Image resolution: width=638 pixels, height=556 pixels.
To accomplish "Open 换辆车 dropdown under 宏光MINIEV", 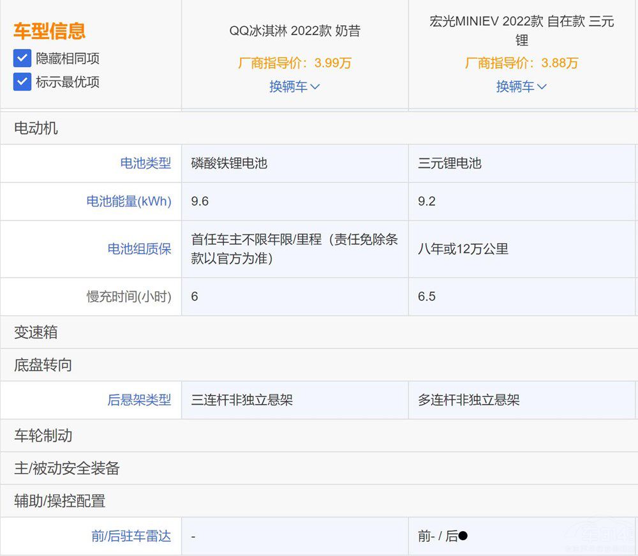I will tap(522, 86).
